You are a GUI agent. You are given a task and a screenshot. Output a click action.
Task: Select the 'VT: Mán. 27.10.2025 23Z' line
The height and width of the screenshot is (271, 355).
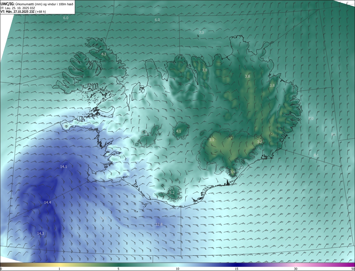click(23, 12)
